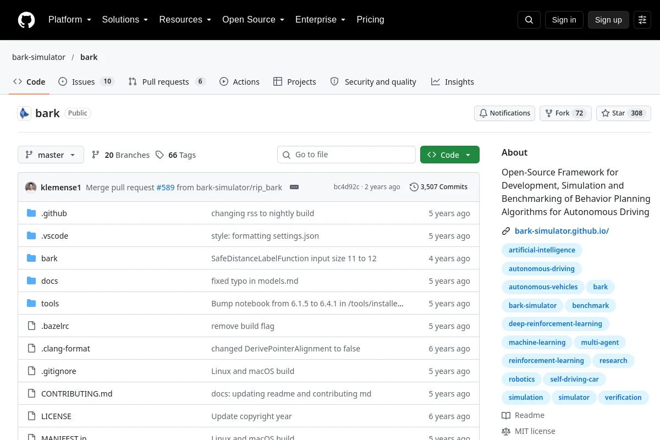Open pull request #589 link
Viewport: 660px width, 440px height.
(x=166, y=187)
